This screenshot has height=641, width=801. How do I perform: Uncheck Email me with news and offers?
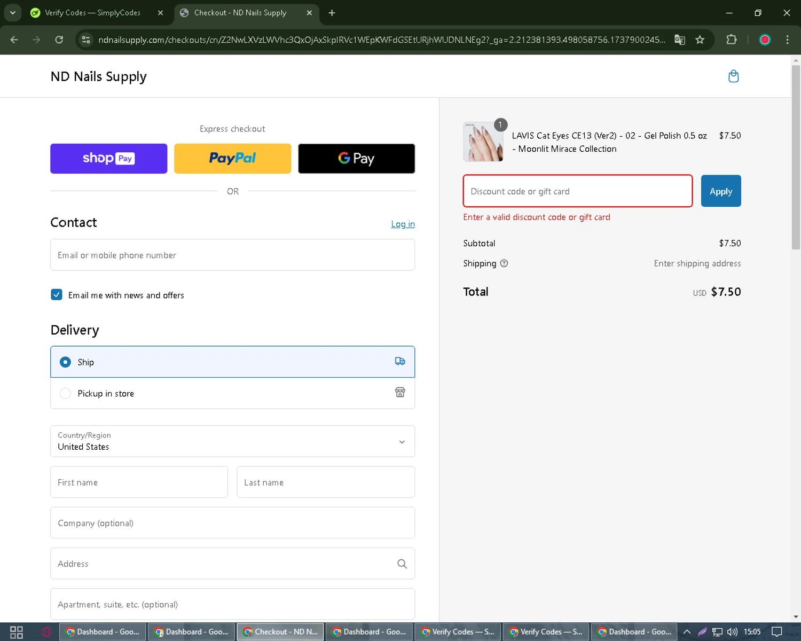[57, 294]
